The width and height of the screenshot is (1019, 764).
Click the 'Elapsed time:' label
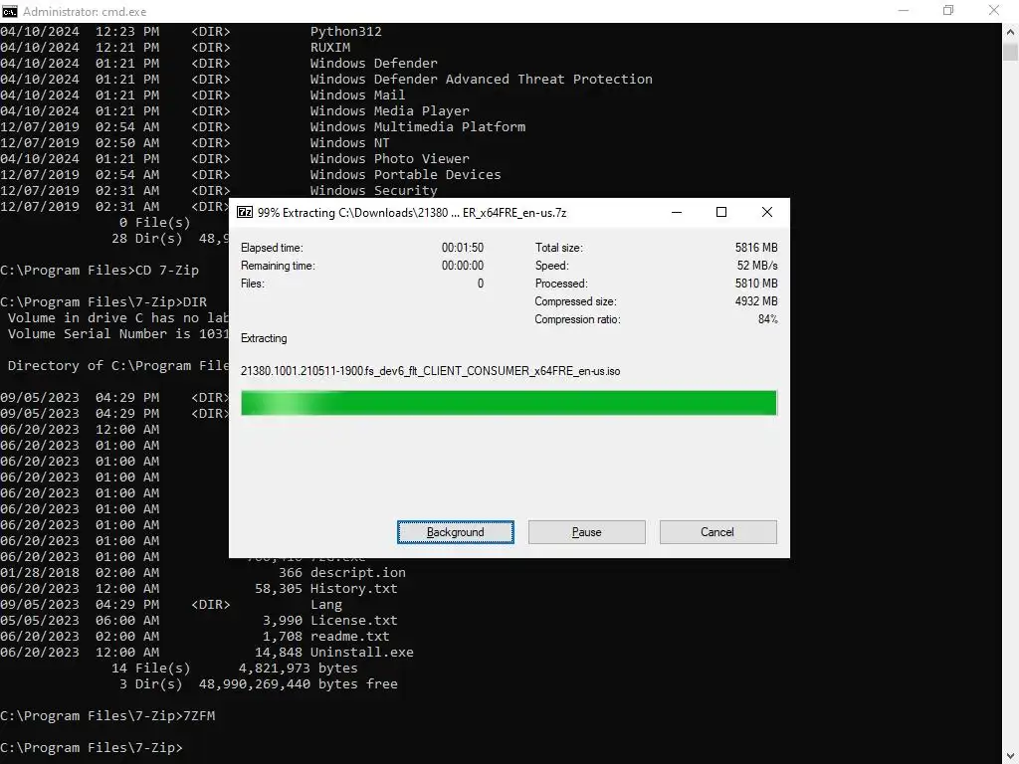[x=272, y=248]
